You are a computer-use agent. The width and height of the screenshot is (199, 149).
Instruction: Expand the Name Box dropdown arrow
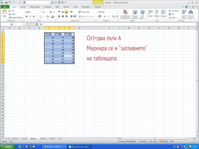(x=24, y=24)
